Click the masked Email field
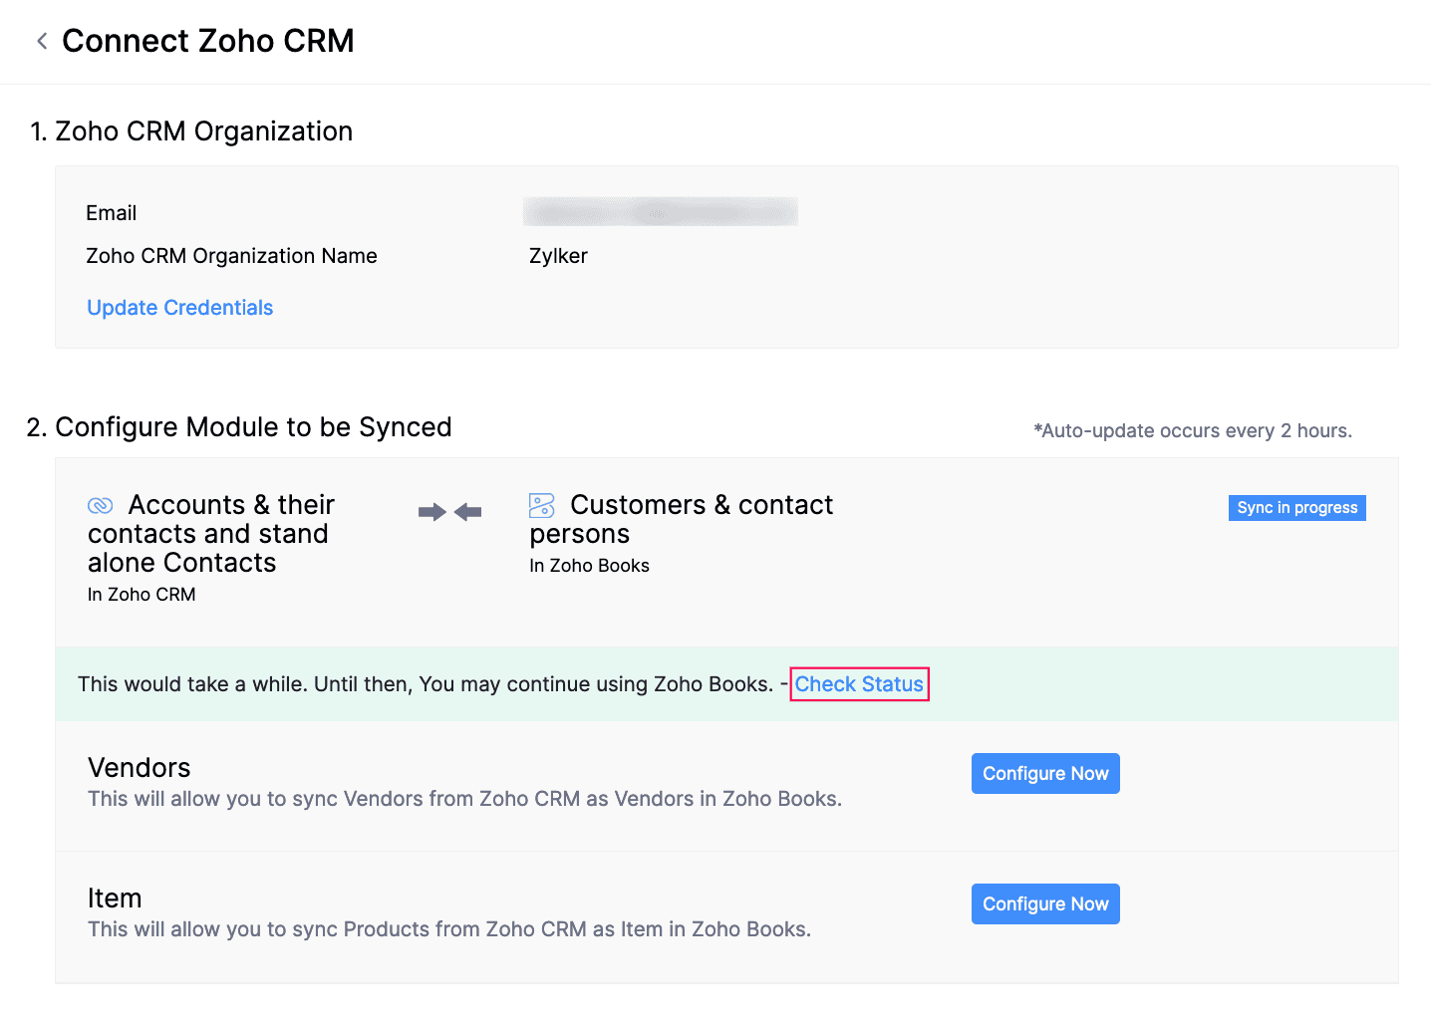The width and height of the screenshot is (1431, 1022). [x=660, y=211]
